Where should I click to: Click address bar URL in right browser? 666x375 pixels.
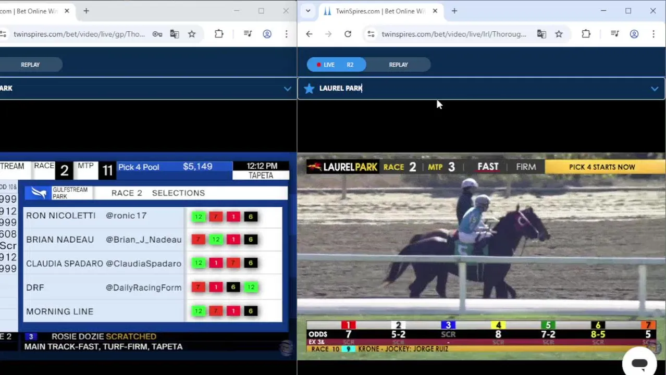tap(453, 34)
